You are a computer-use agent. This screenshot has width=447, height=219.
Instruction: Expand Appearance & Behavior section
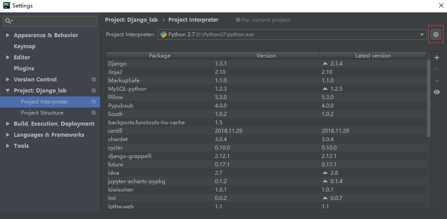(x=8, y=35)
